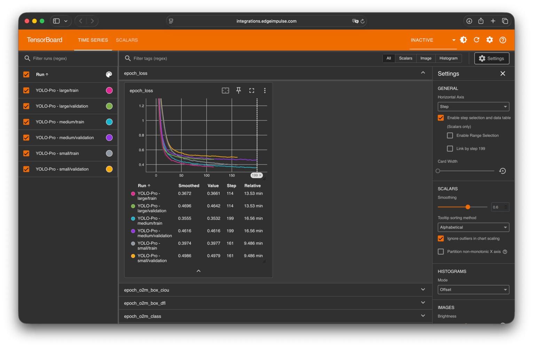This screenshot has width=533, height=348.
Task: Expand epoch_o2m_box_ciou section
Action: (423, 290)
